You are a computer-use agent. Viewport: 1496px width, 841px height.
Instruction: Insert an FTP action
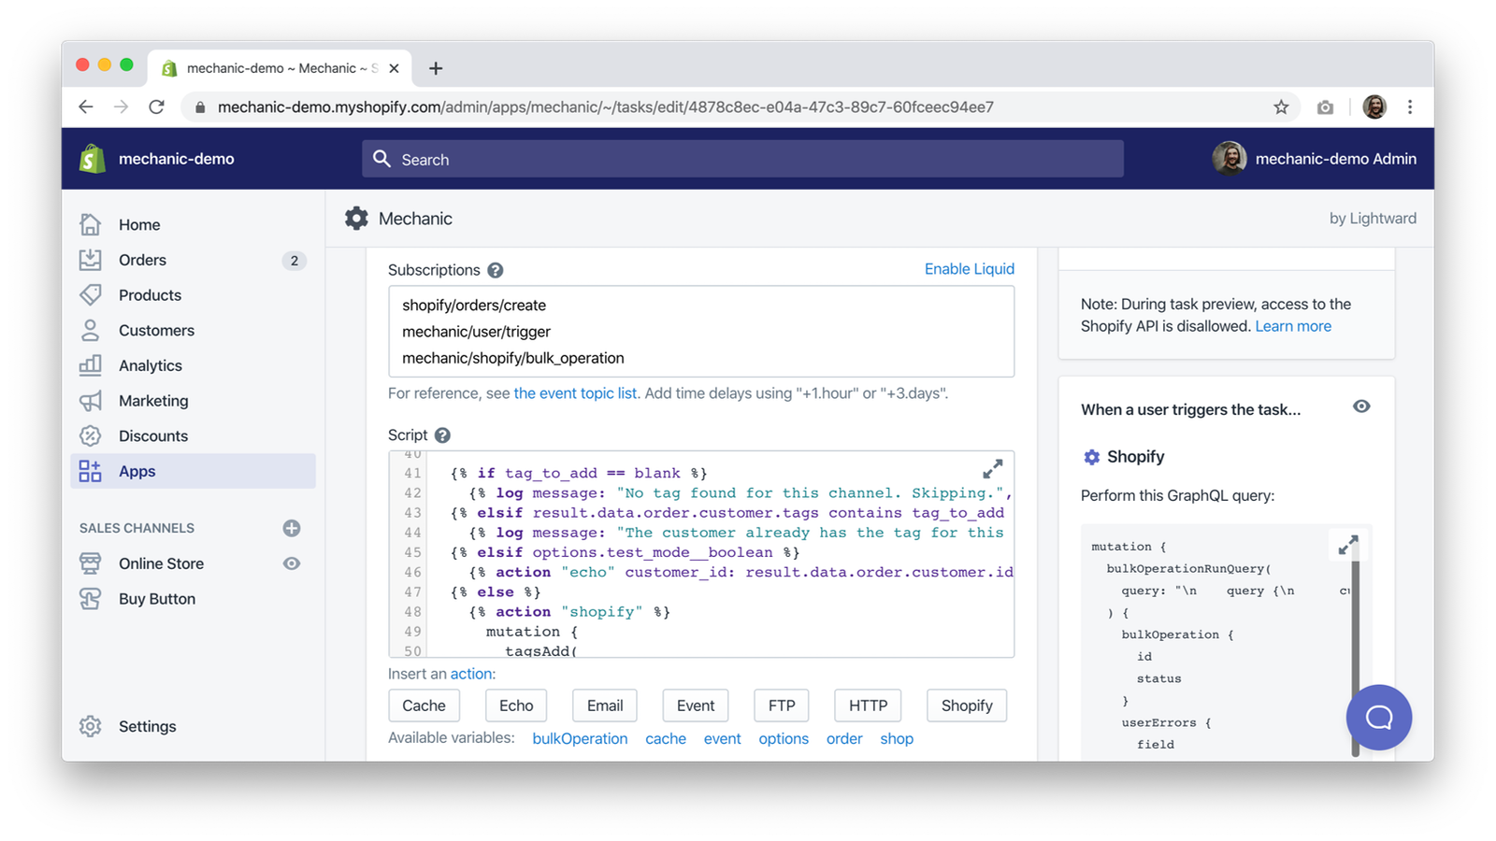pyautogui.click(x=782, y=706)
